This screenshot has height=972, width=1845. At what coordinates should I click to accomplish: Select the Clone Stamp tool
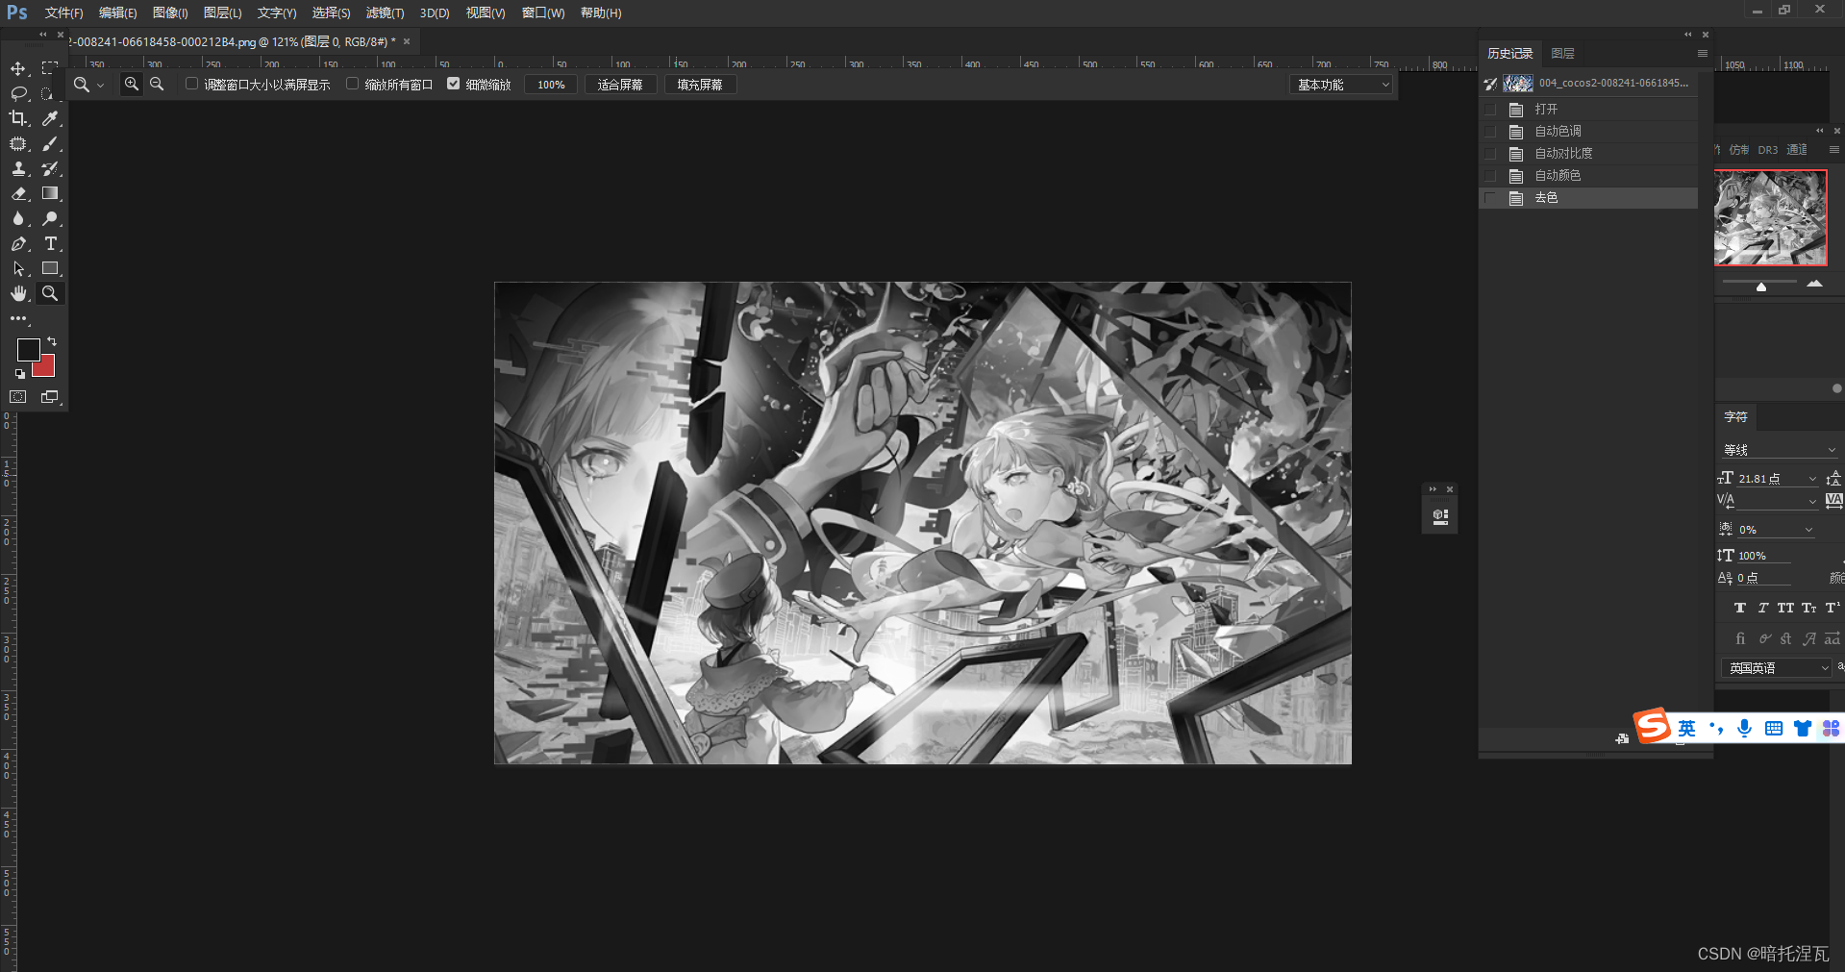point(18,168)
